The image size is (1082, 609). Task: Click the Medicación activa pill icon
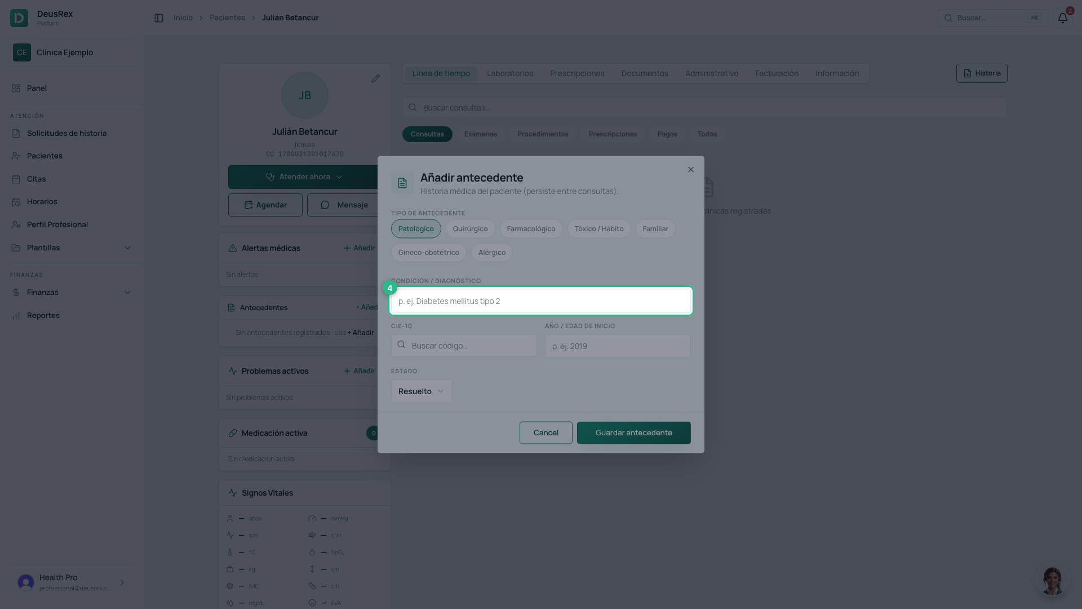[233, 433]
